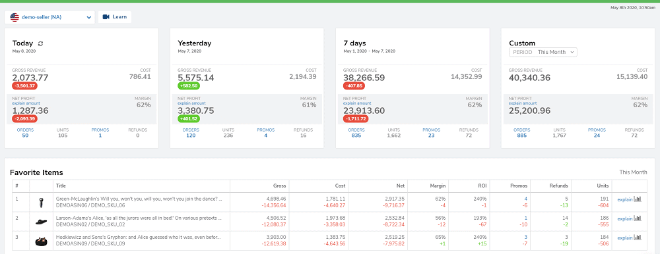The height and width of the screenshot is (254, 660).
Task: Click promos value 3 in DEMOASIN09 row
Action: click(526, 237)
